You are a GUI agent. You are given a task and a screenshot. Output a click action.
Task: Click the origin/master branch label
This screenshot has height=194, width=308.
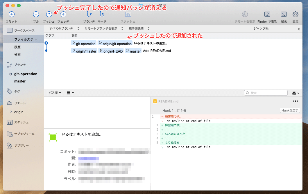84,51
